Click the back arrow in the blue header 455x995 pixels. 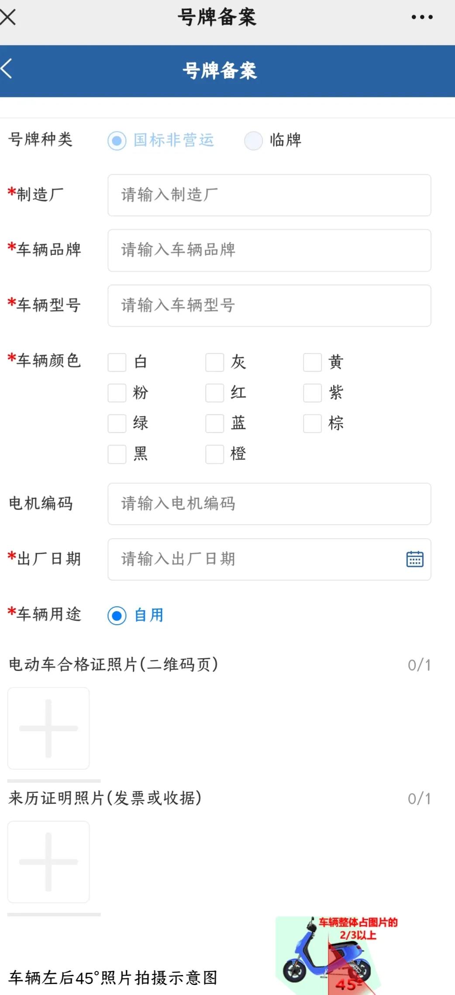pyautogui.click(x=8, y=69)
